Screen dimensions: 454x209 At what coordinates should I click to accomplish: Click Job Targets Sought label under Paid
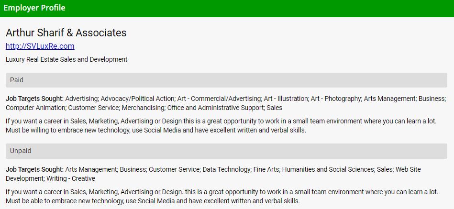pyautogui.click(x=34, y=99)
